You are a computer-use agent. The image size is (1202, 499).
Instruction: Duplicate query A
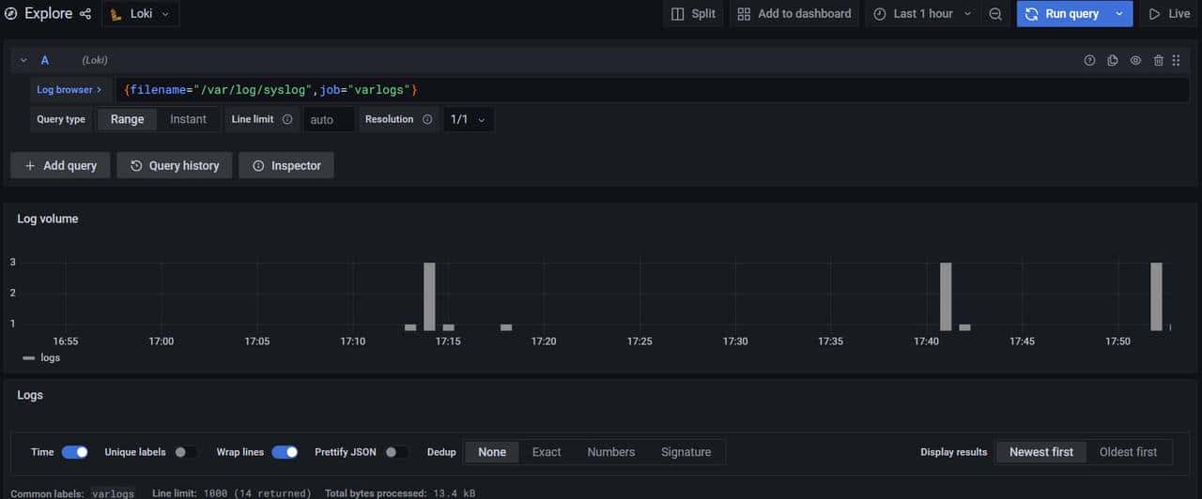click(x=1113, y=60)
